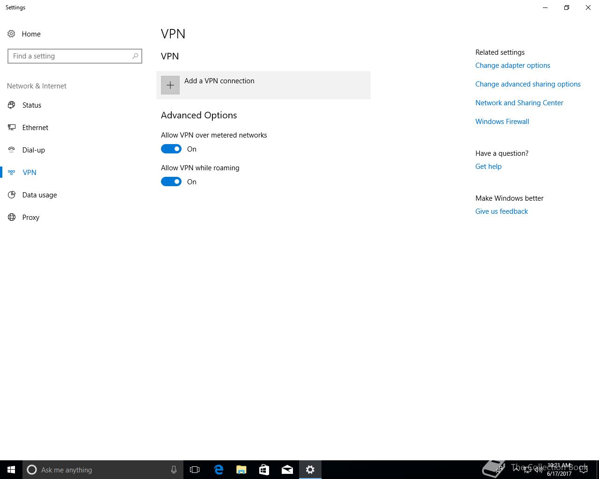Open the Ethernet settings page

[x=35, y=127]
